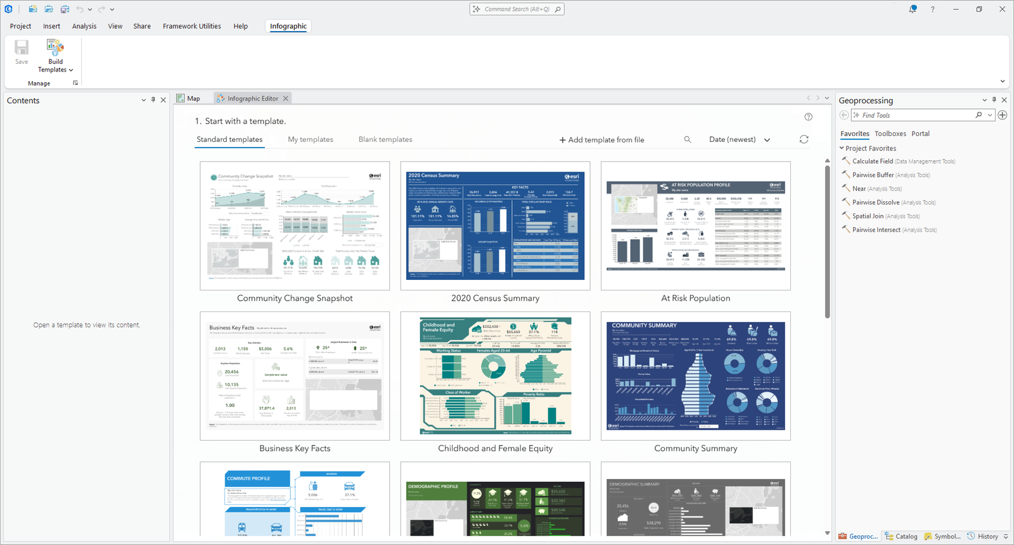Switch to the Blank templates tab

(385, 139)
